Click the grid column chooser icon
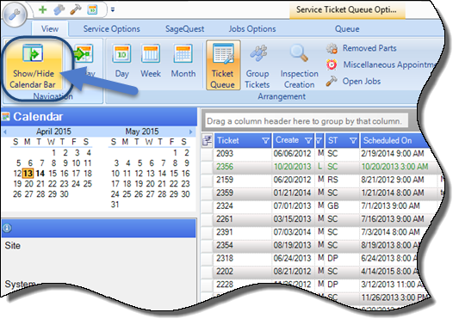459x325 pixels. click(208, 141)
